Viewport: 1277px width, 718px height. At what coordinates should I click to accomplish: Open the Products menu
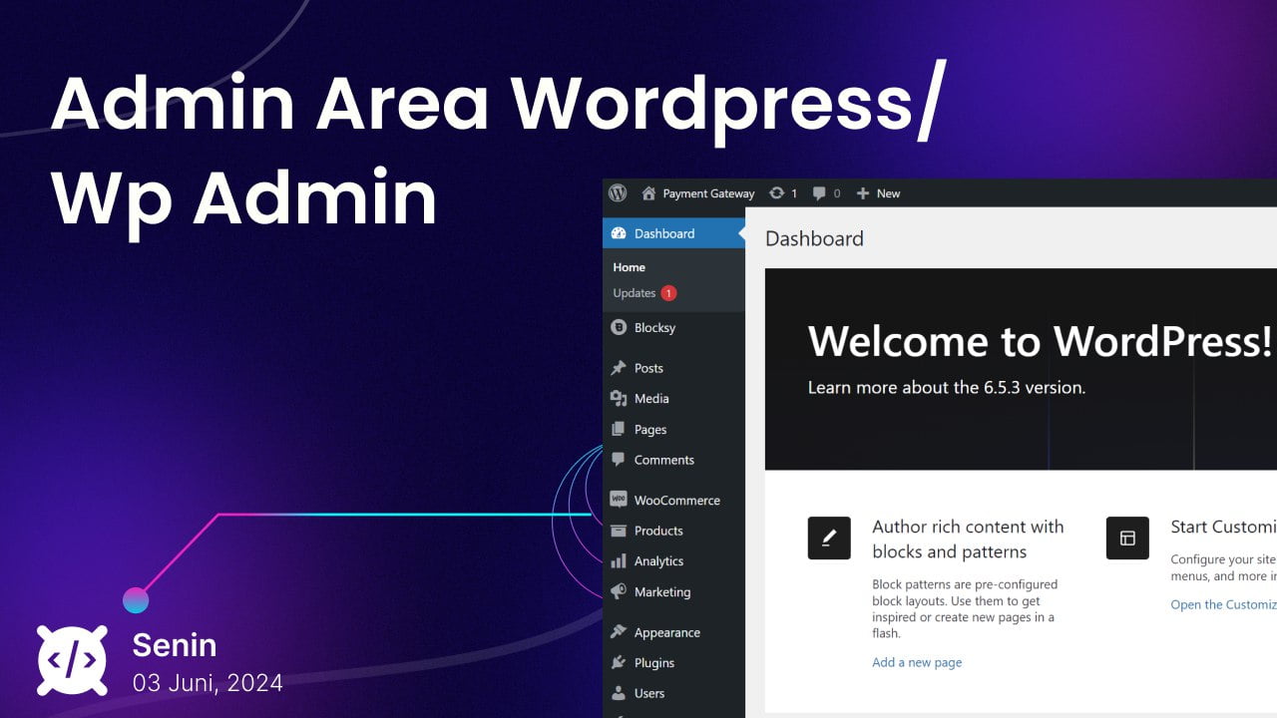pos(658,531)
